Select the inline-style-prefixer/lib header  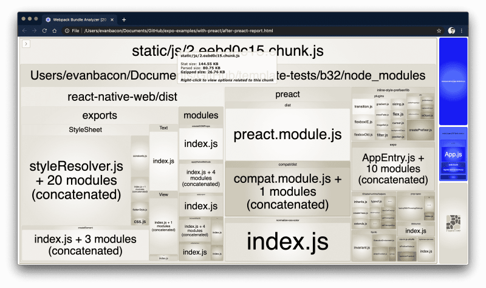(392, 90)
